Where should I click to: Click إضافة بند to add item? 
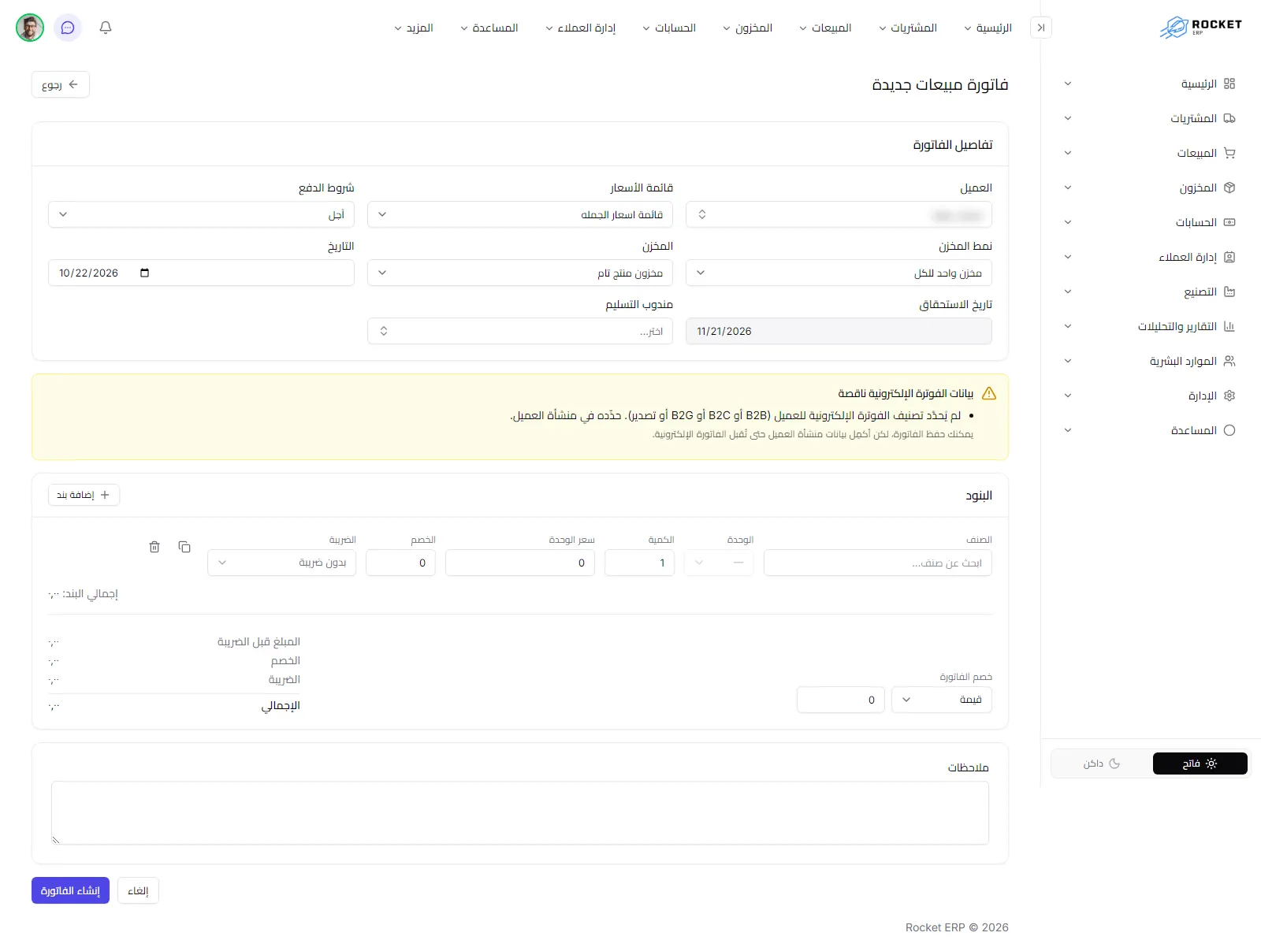84,495
